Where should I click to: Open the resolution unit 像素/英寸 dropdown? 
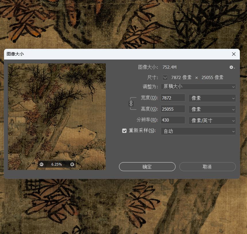coord(212,121)
